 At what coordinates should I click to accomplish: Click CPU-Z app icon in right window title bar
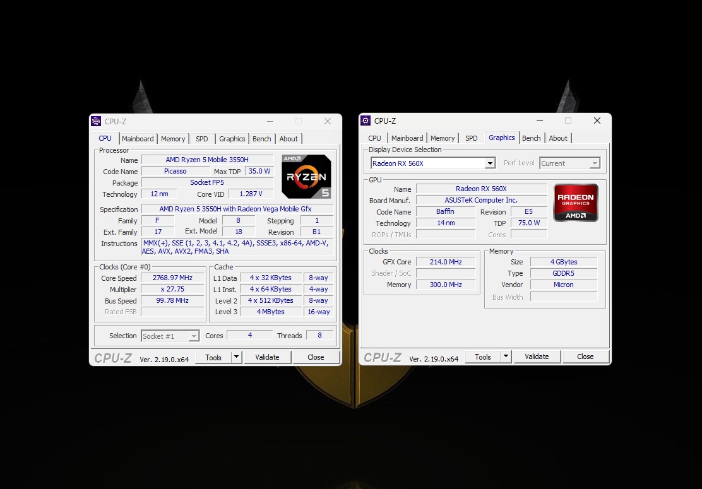point(366,121)
